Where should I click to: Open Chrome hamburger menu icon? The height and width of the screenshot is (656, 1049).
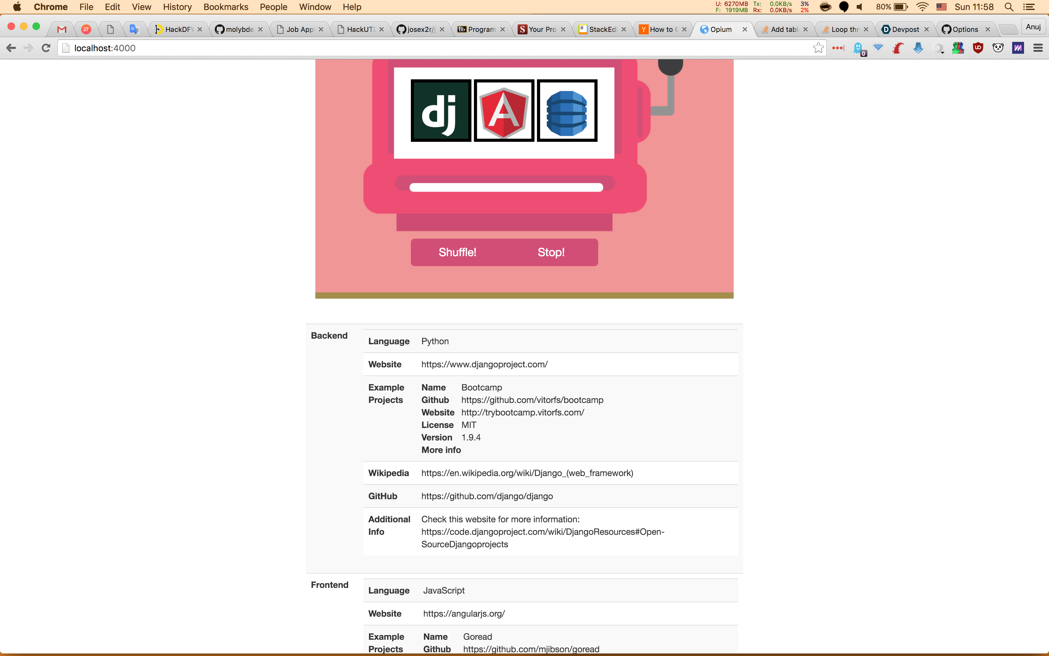pyautogui.click(x=1038, y=48)
